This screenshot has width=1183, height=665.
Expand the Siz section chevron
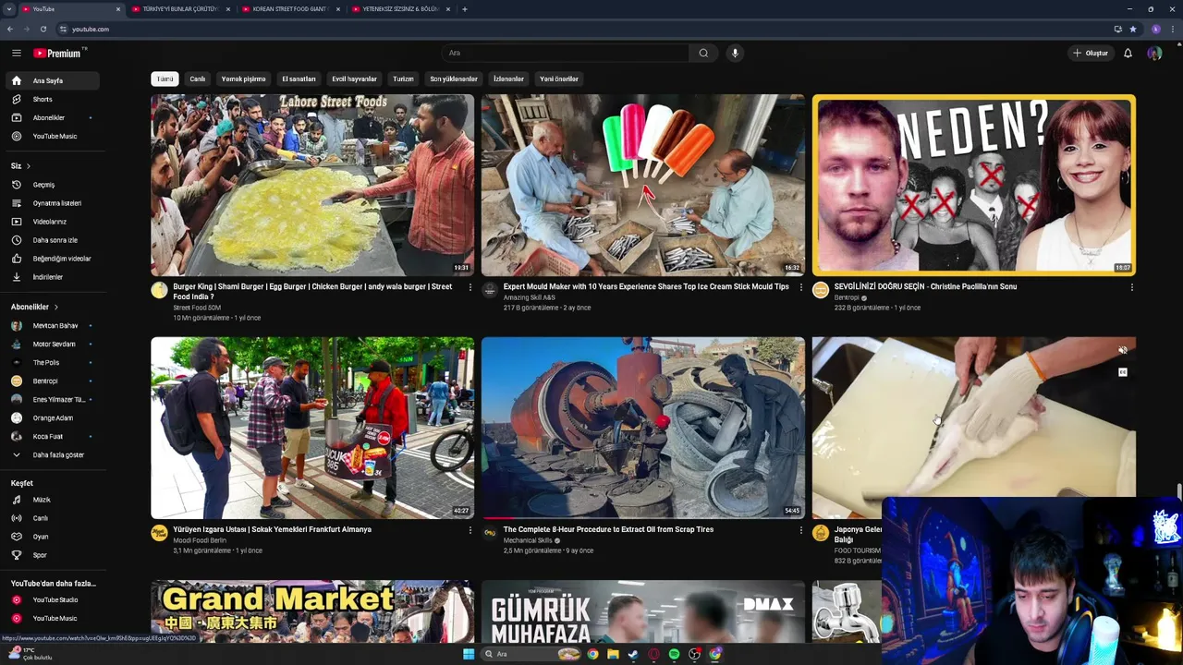point(28,166)
